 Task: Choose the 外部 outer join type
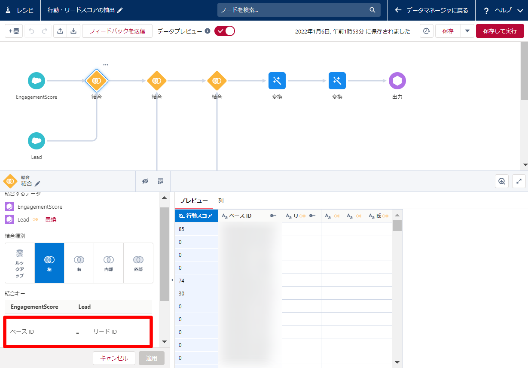point(138,263)
